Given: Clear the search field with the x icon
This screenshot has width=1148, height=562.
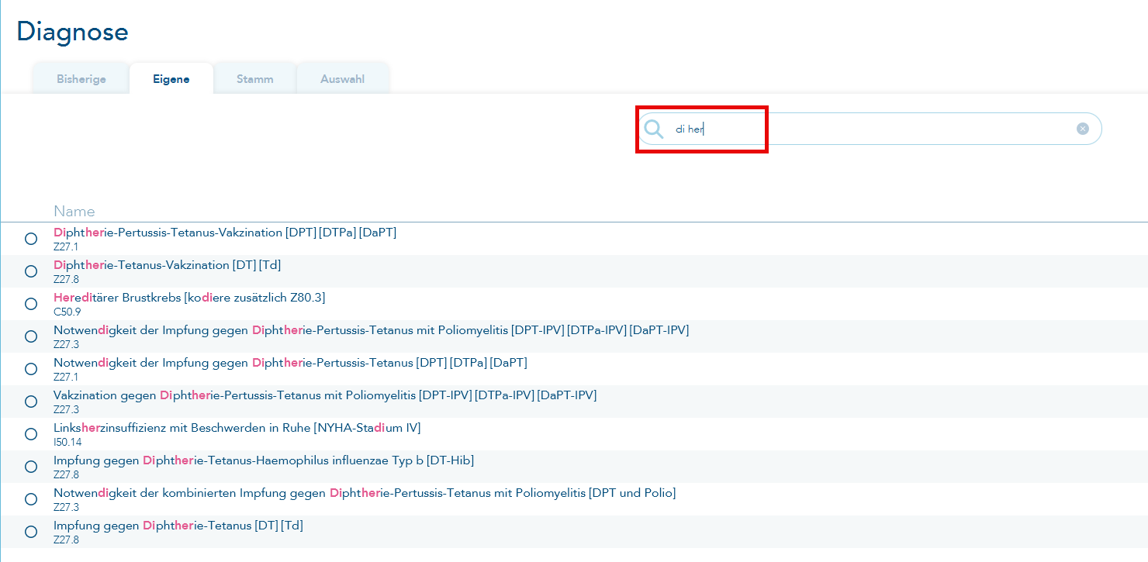Looking at the screenshot, I should click(1083, 129).
